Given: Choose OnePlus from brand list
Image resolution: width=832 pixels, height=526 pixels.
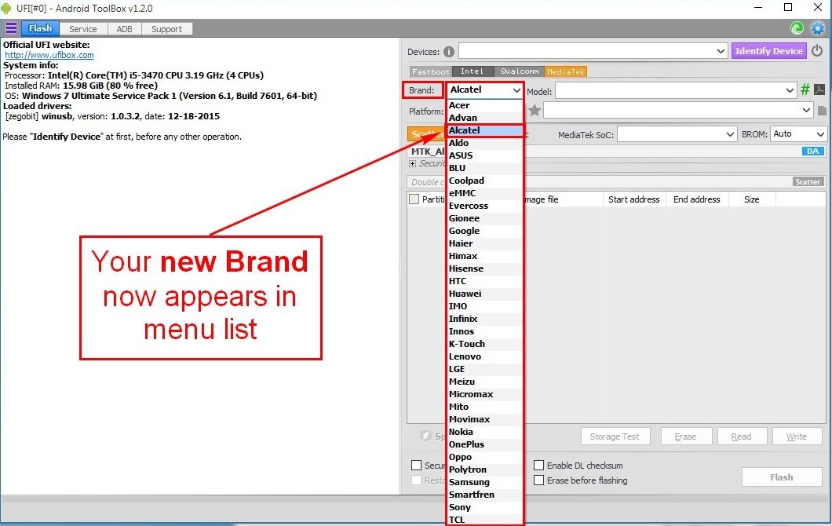Looking at the screenshot, I should pyautogui.click(x=485, y=445).
